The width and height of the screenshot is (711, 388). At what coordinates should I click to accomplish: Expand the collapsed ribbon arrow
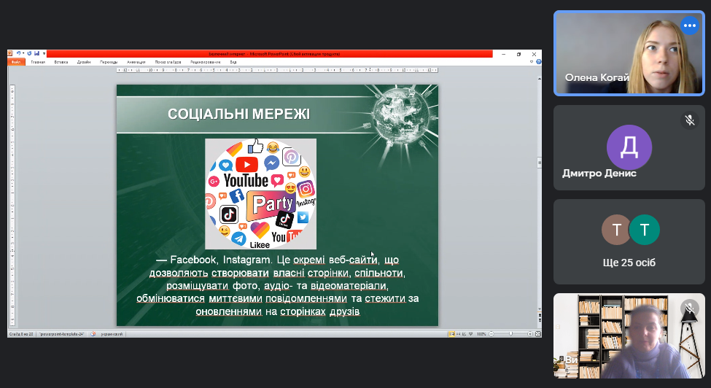pyautogui.click(x=531, y=62)
